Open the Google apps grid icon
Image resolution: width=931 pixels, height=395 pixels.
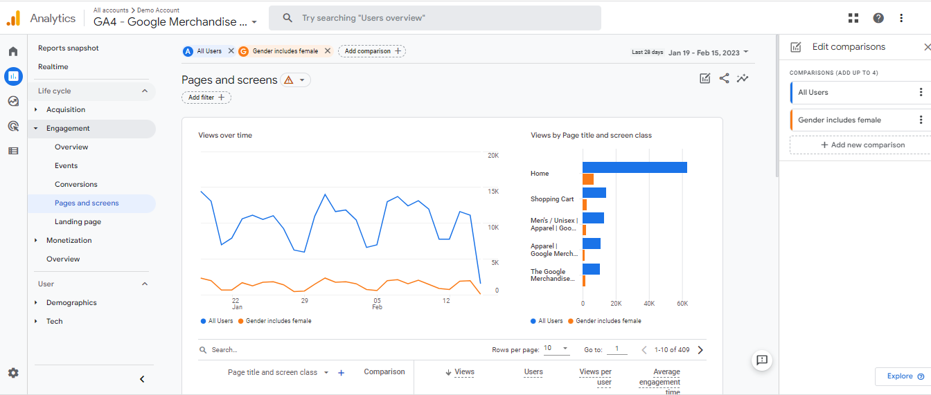[853, 18]
